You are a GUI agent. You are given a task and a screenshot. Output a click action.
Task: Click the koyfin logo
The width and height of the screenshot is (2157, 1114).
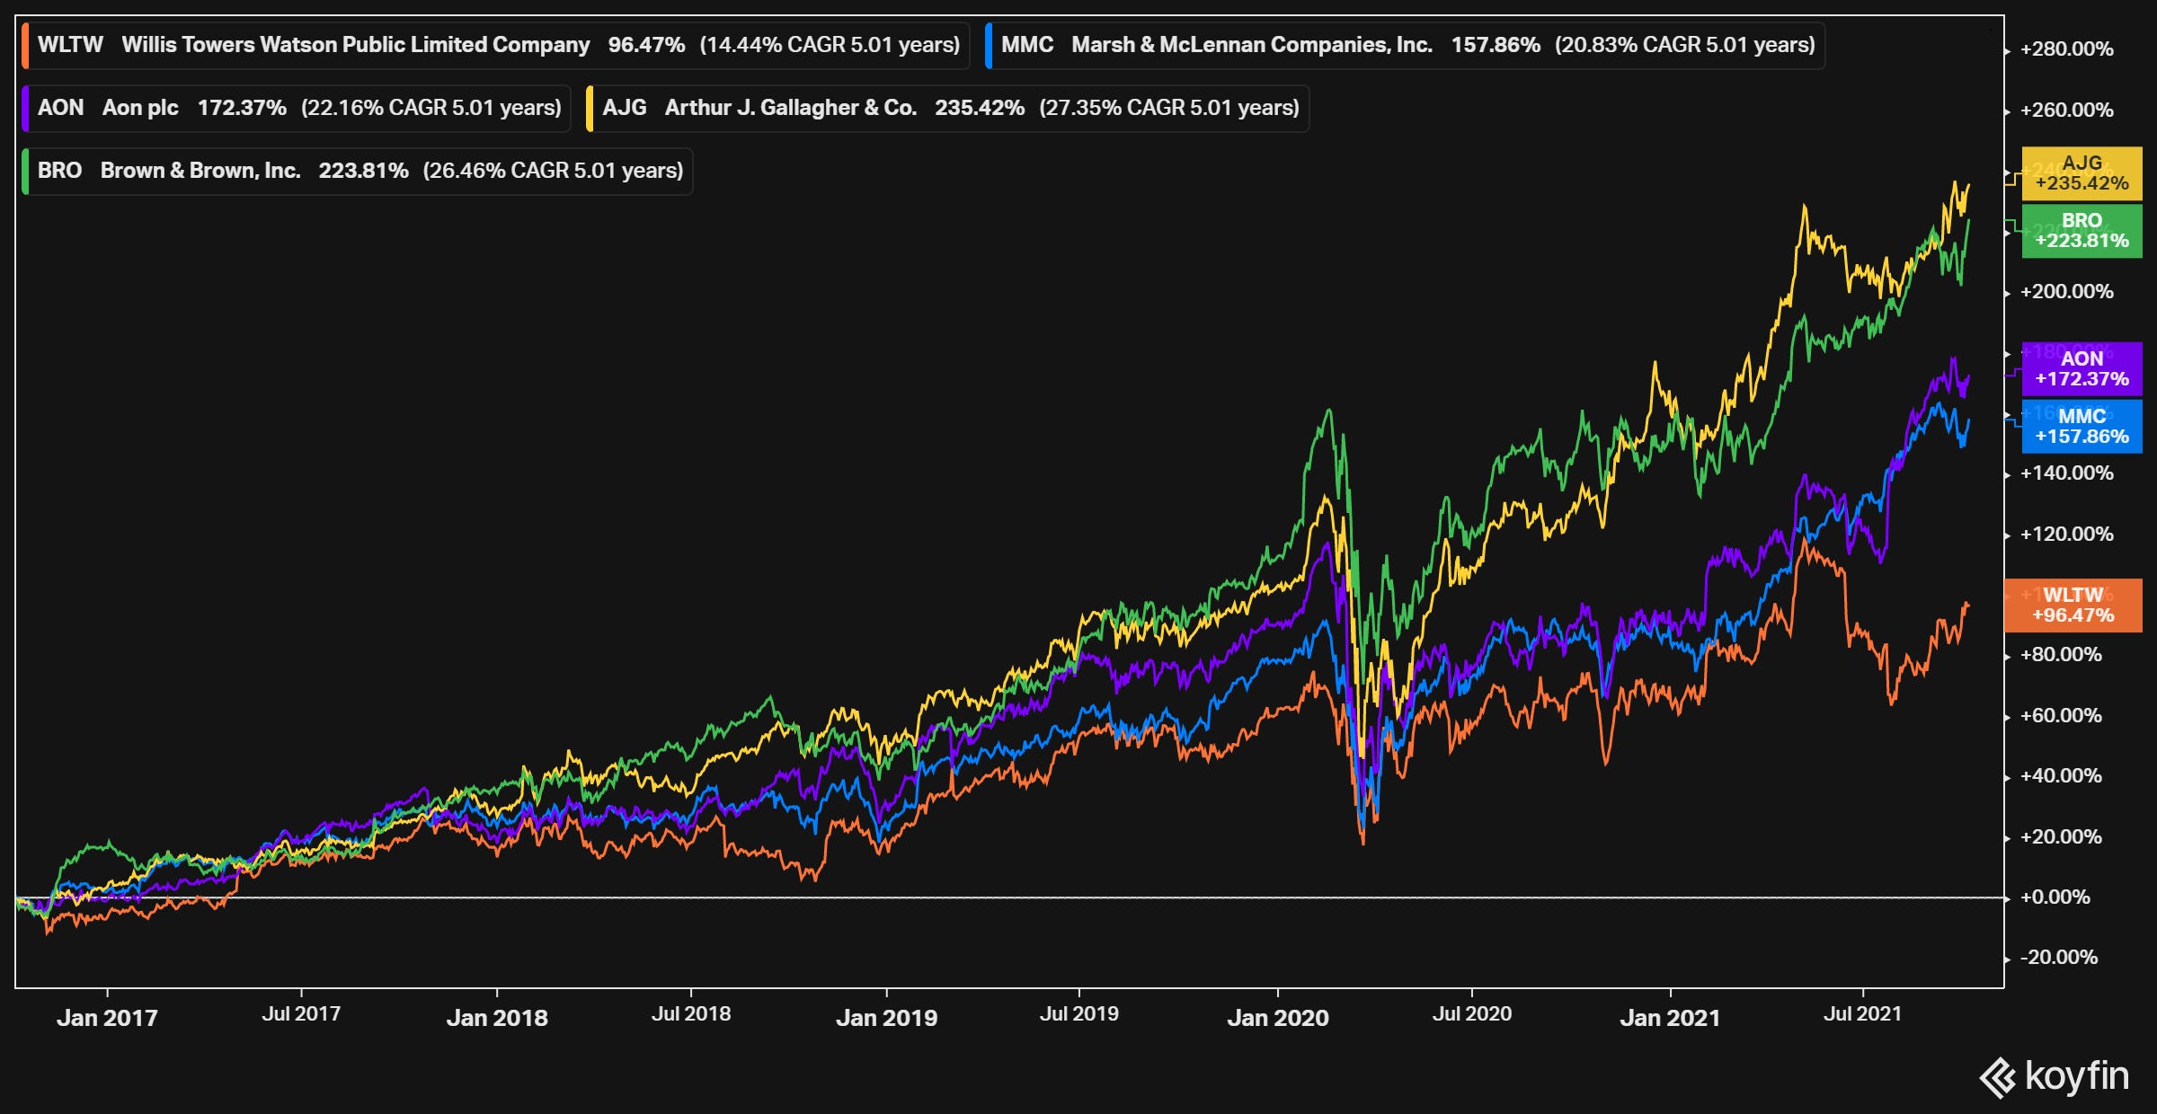tap(2054, 1076)
